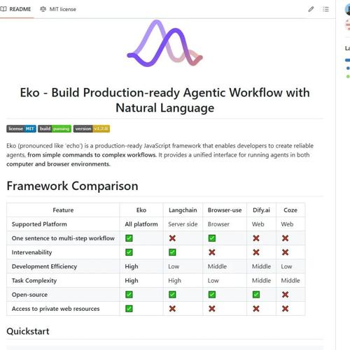Click the Intervenability row label
The width and height of the screenshot is (350, 350).
point(31,252)
